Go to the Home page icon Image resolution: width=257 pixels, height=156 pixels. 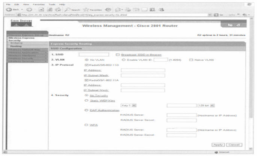click(58, 10)
